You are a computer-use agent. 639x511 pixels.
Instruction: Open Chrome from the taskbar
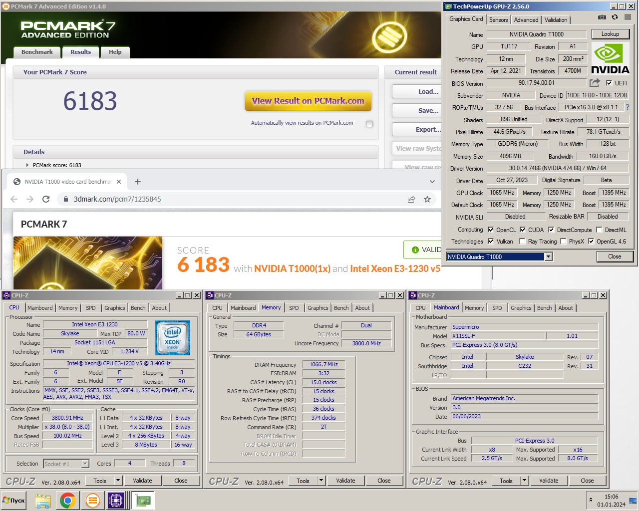coord(67,501)
